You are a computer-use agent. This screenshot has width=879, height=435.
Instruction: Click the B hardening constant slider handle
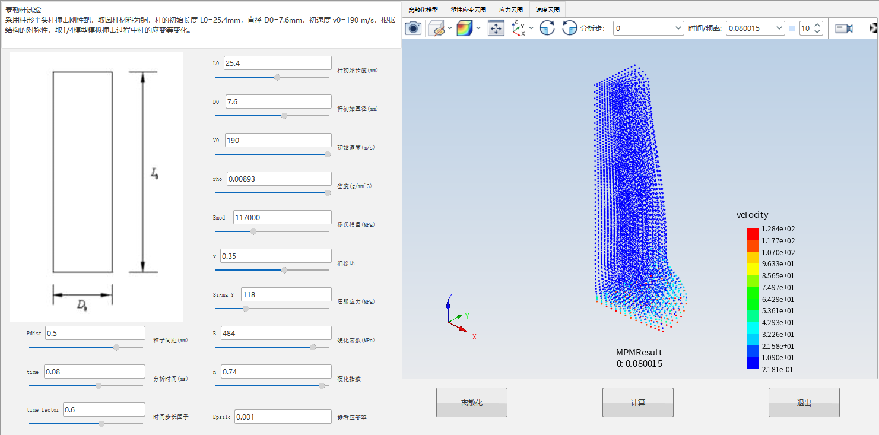pos(313,347)
